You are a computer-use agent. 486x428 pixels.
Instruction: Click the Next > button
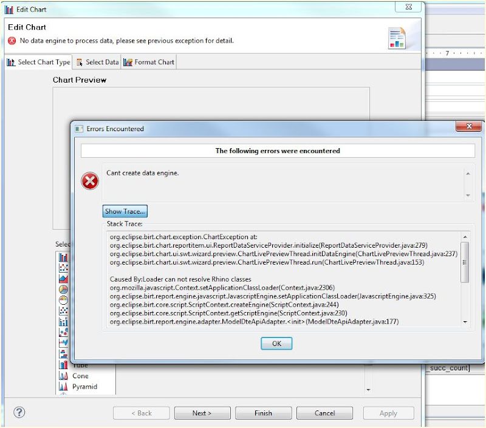pyautogui.click(x=202, y=413)
